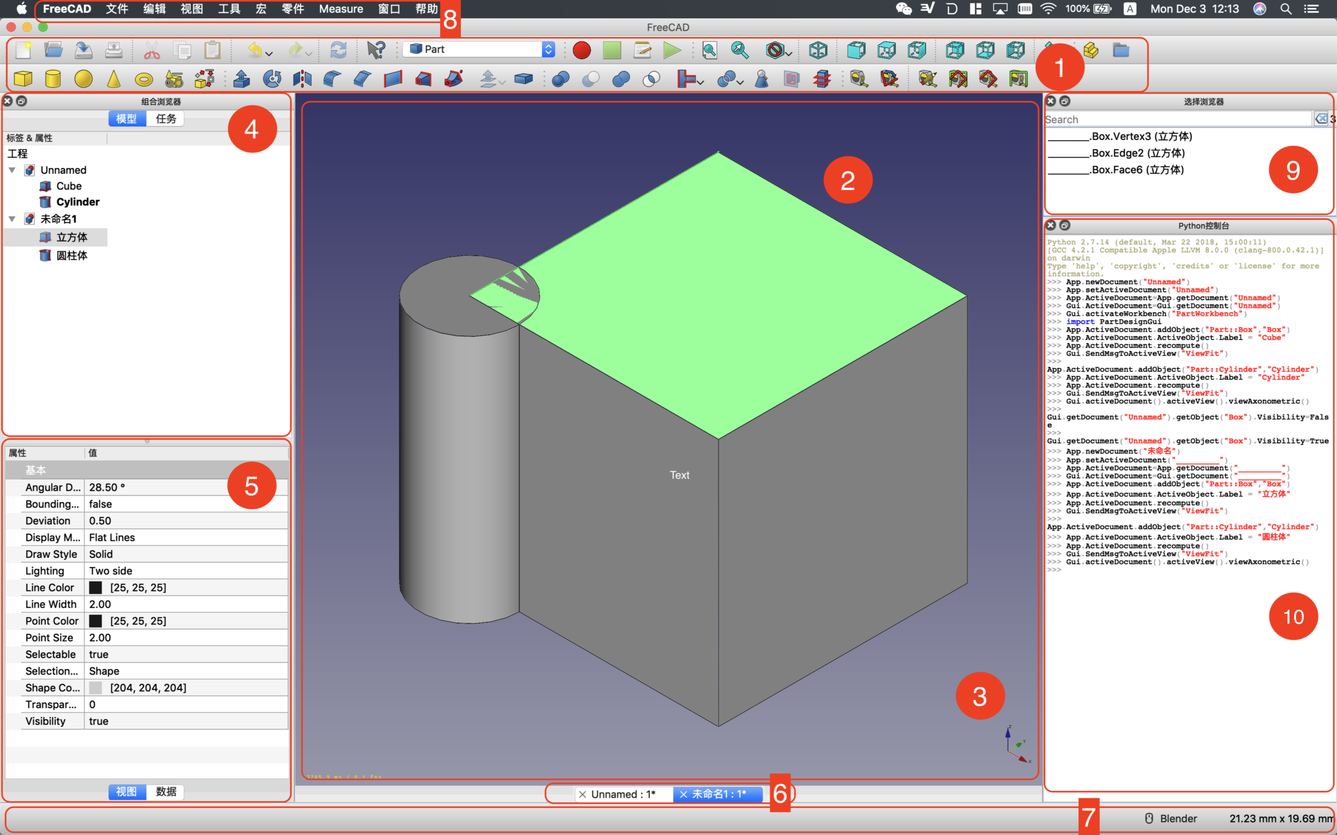The width and height of the screenshot is (1337, 835).
Task: Activate the Unnamed : 1* document tab
Action: click(623, 794)
